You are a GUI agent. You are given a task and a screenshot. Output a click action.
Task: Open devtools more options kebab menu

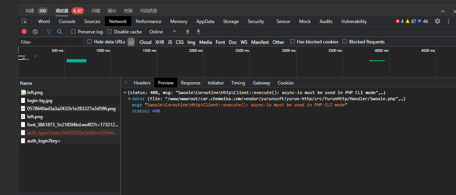coord(448,21)
